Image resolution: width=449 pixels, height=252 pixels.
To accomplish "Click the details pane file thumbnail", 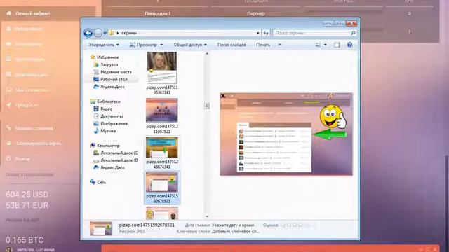I will (101, 229).
